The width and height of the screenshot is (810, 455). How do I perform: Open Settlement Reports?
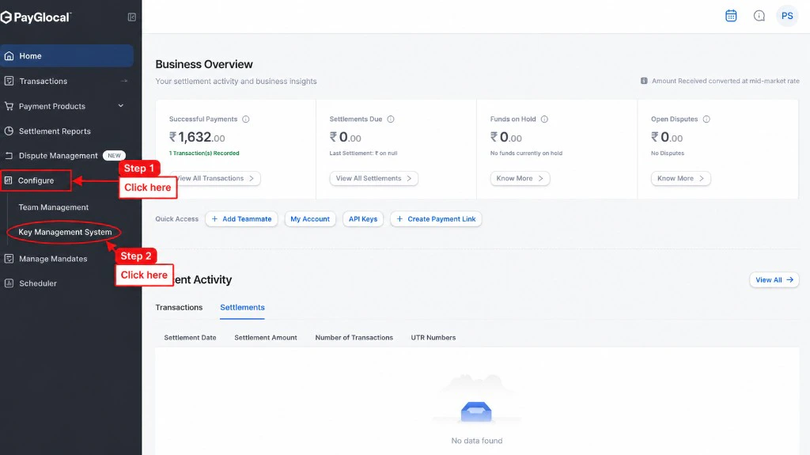(x=55, y=131)
